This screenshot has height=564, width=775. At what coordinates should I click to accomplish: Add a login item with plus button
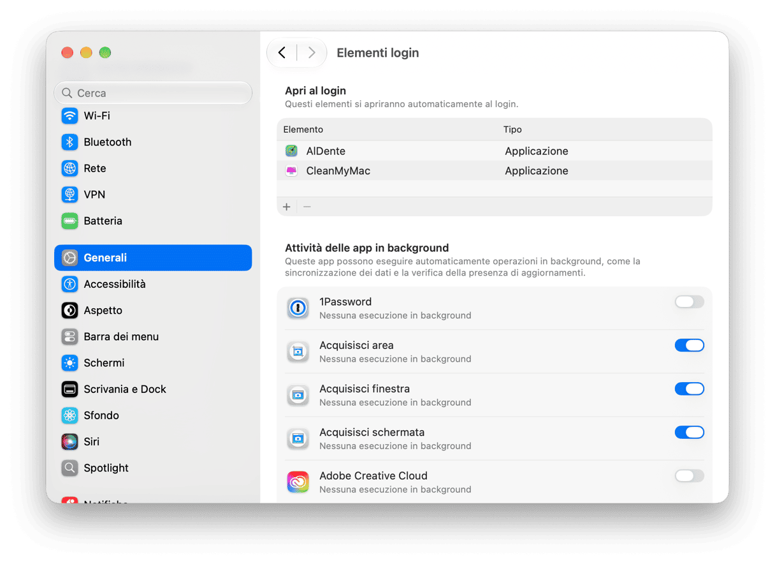[287, 207]
